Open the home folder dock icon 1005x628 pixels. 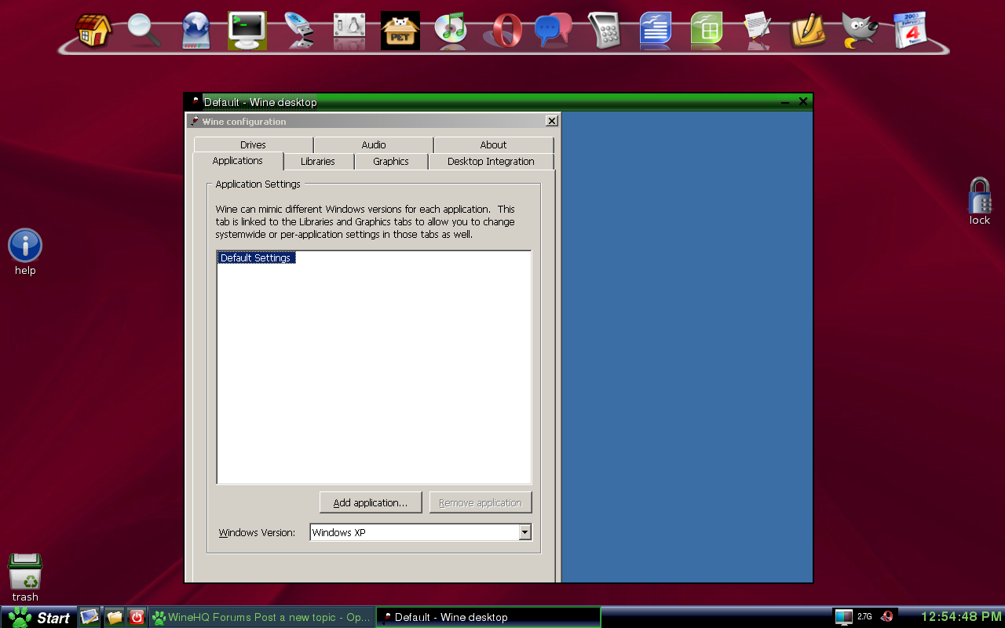(93, 31)
